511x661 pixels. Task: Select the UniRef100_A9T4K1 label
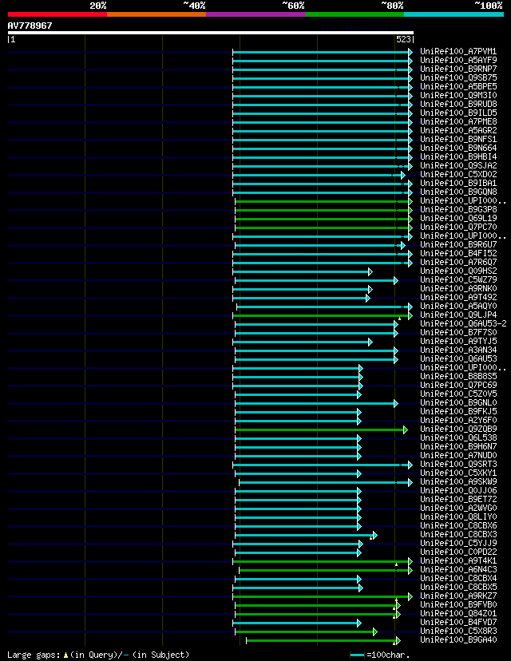coord(458,560)
